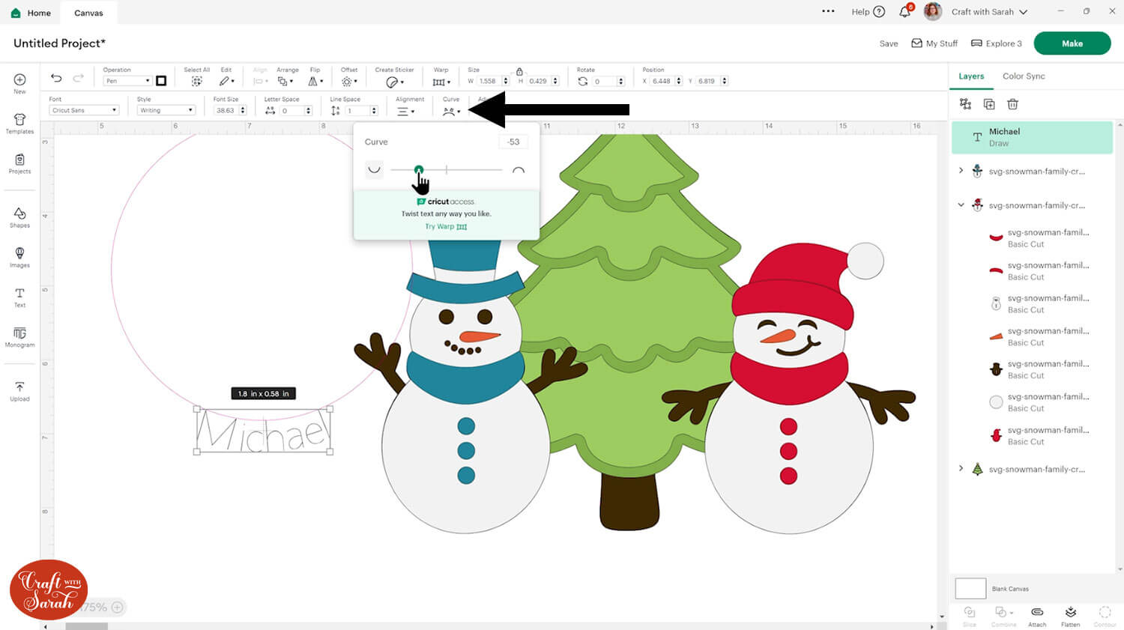The image size is (1124, 630).
Task: Open the three-dot more options menu
Action: pos(828,11)
